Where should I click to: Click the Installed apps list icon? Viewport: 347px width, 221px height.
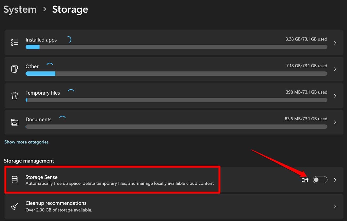pos(15,43)
